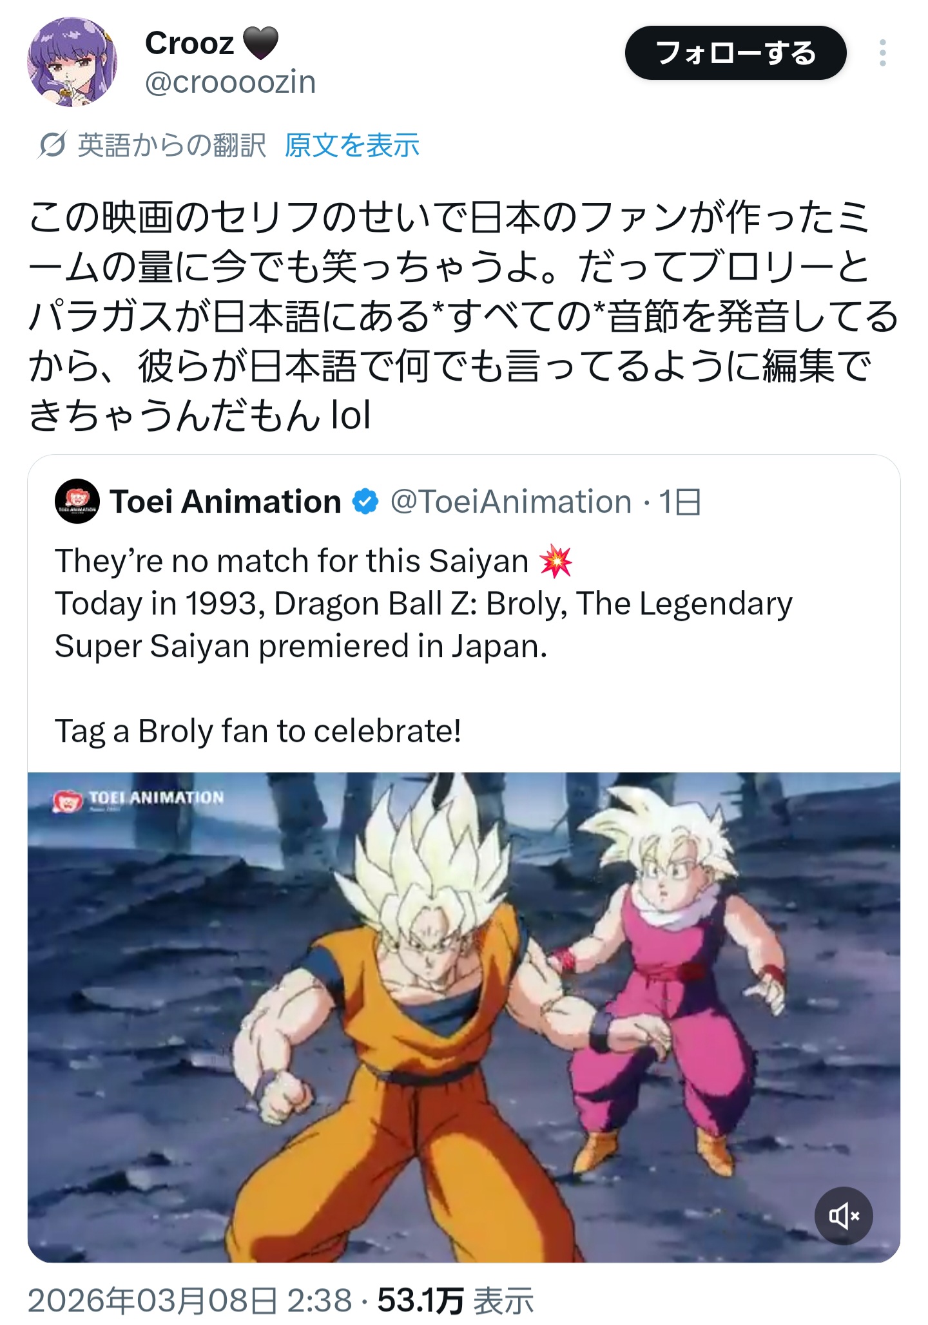The height and width of the screenshot is (1325, 928).
Task: Open the 53.1万 表示 view count
Action: coord(456,1301)
